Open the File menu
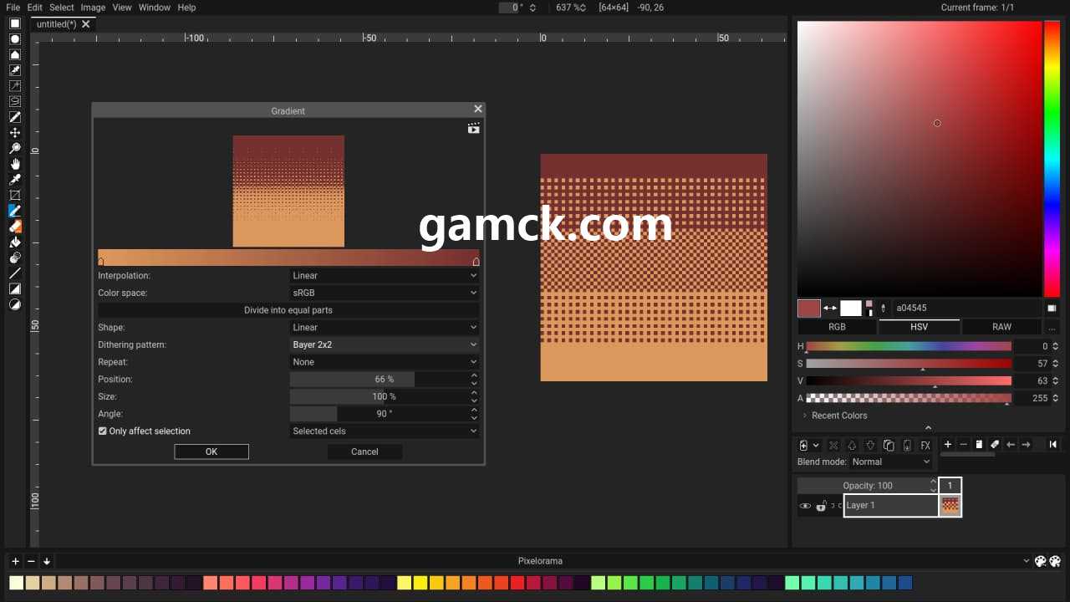The height and width of the screenshot is (602, 1070). pos(13,8)
